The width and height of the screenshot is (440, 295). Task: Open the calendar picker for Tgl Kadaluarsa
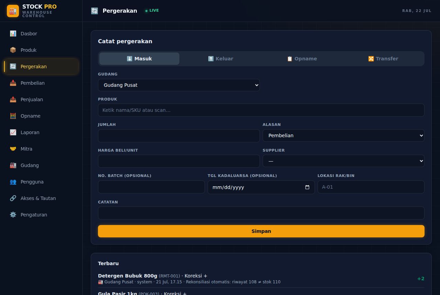point(307,187)
